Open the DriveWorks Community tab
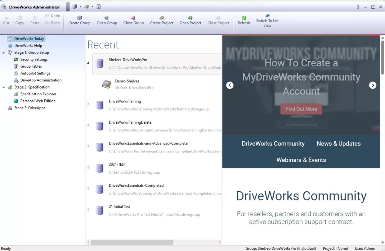 point(273,144)
